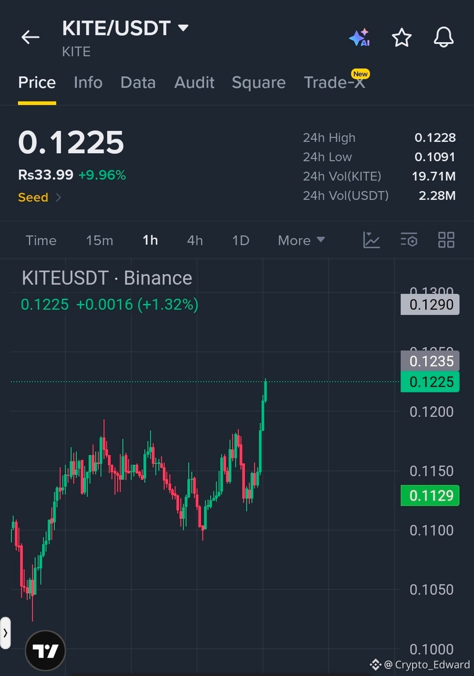Image resolution: width=474 pixels, height=676 pixels.
Task: Open the AI sparkle assistant icon
Action: tap(360, 37)
